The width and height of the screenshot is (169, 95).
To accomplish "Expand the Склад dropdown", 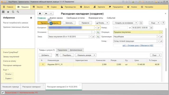I will pos(158,41).
